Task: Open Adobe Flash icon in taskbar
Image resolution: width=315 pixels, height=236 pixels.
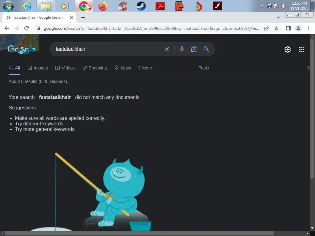Action: (217, 6)
